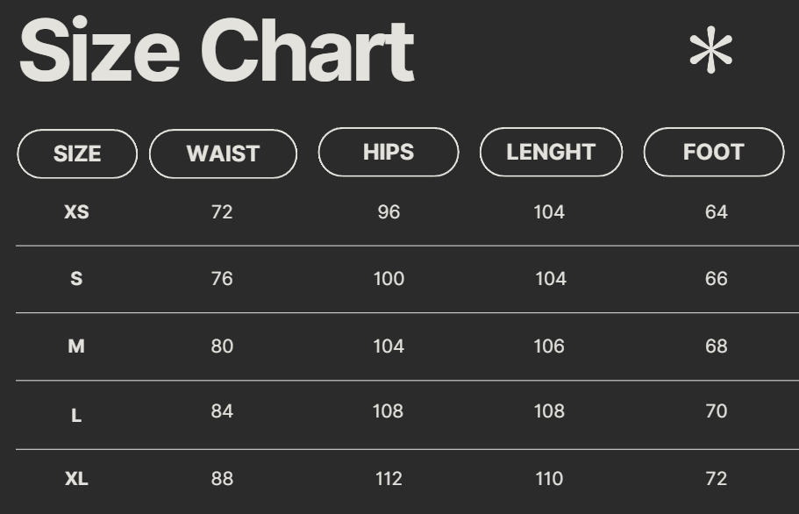Select hips value 112 in XL row

click(389, 479)
